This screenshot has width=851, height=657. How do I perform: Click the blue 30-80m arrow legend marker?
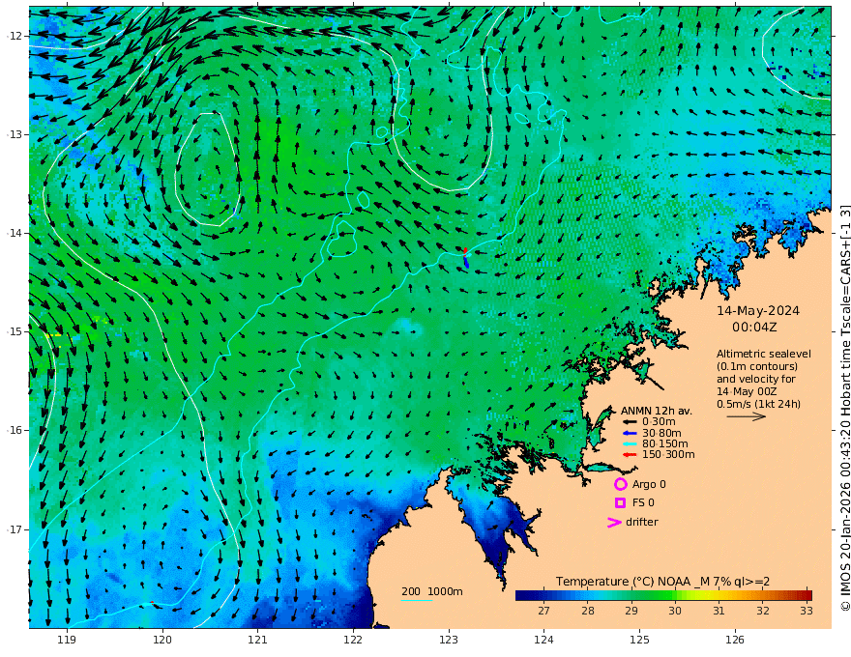(x=629, y=433)
